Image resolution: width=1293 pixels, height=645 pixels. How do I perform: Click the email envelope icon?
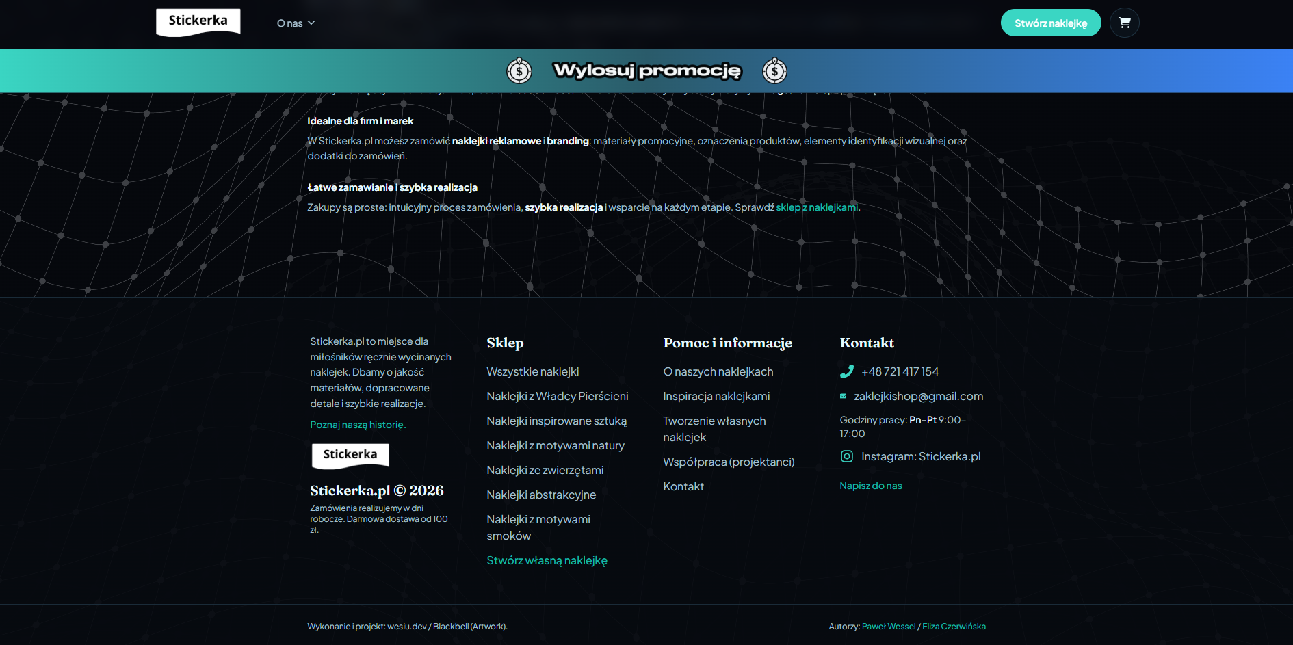coord(844,396)
